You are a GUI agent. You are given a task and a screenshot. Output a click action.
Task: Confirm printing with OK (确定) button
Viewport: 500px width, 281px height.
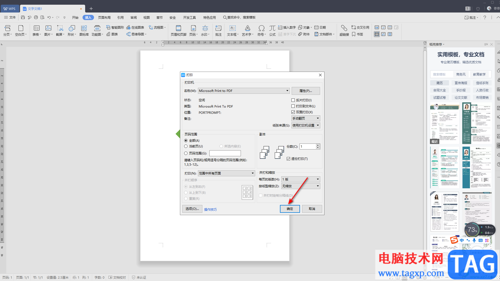[x=290, y=209]
